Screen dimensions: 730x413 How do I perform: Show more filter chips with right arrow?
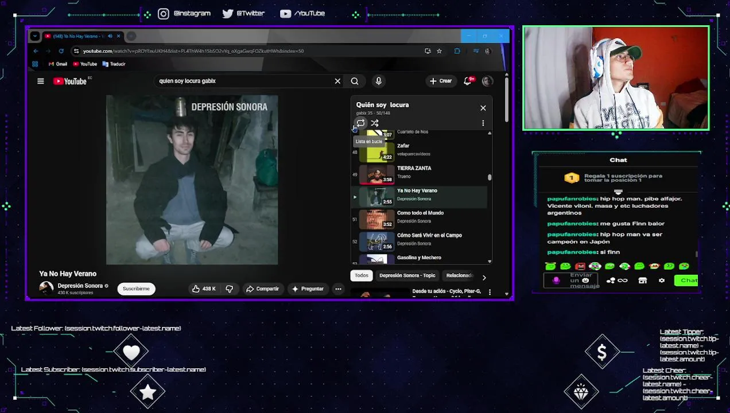click(484, 277)
